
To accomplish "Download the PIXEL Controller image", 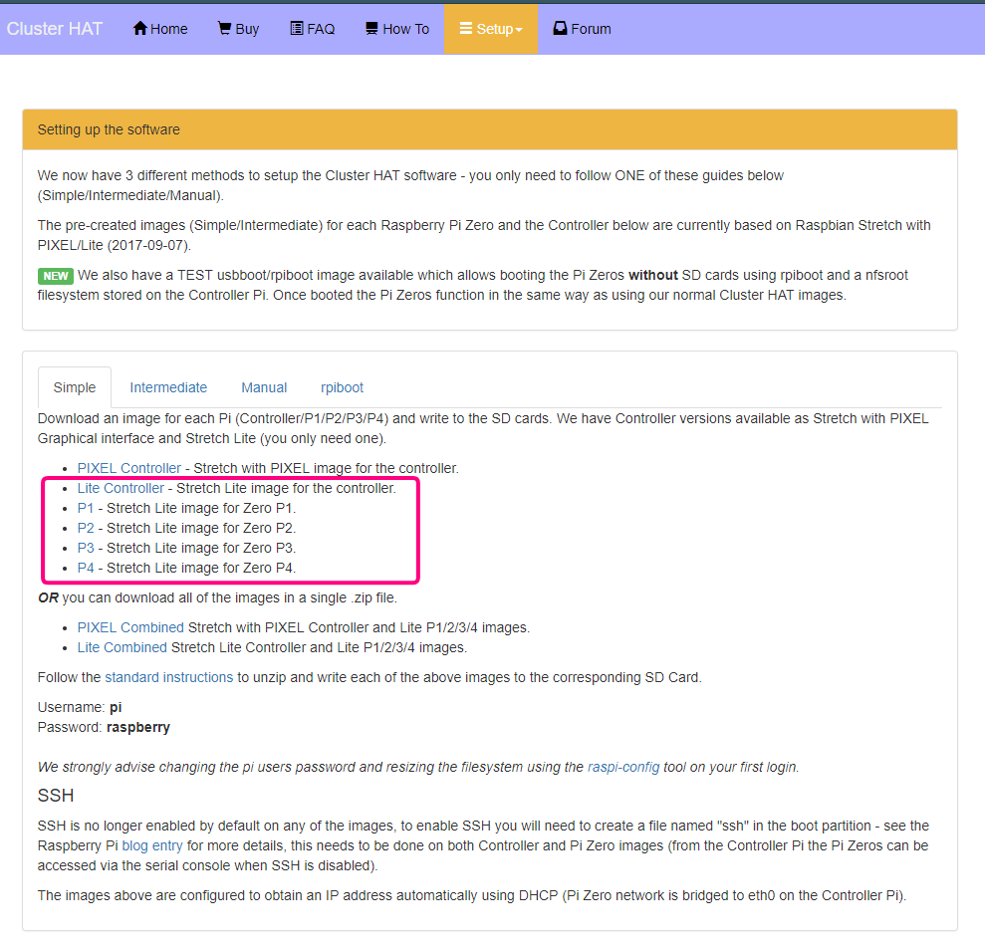I will pos(128,469).
